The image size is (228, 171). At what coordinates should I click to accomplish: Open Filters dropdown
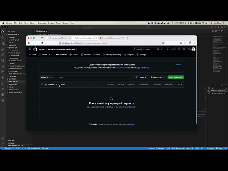44,77
